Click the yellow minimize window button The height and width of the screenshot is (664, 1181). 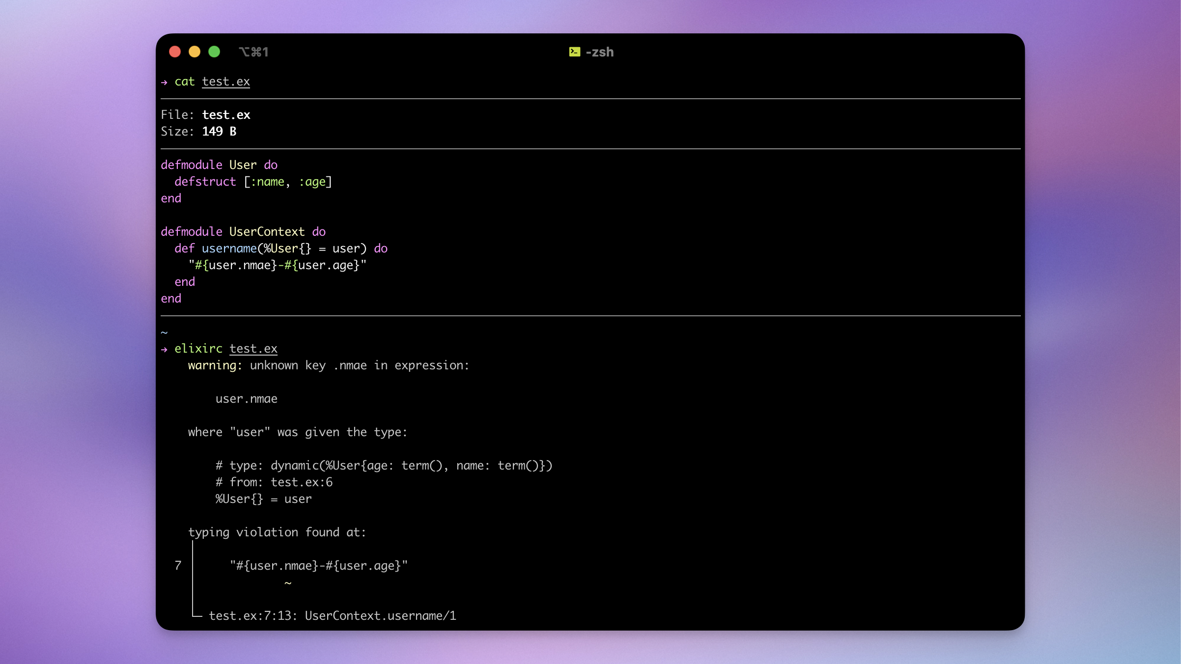195,52
